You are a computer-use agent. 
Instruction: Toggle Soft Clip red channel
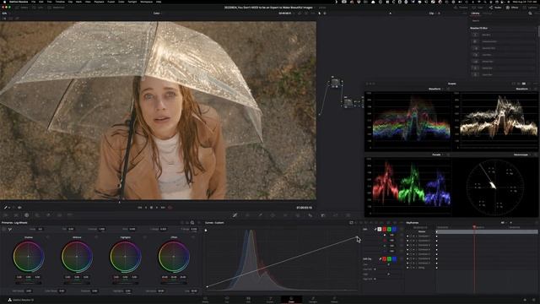point(385,259)
